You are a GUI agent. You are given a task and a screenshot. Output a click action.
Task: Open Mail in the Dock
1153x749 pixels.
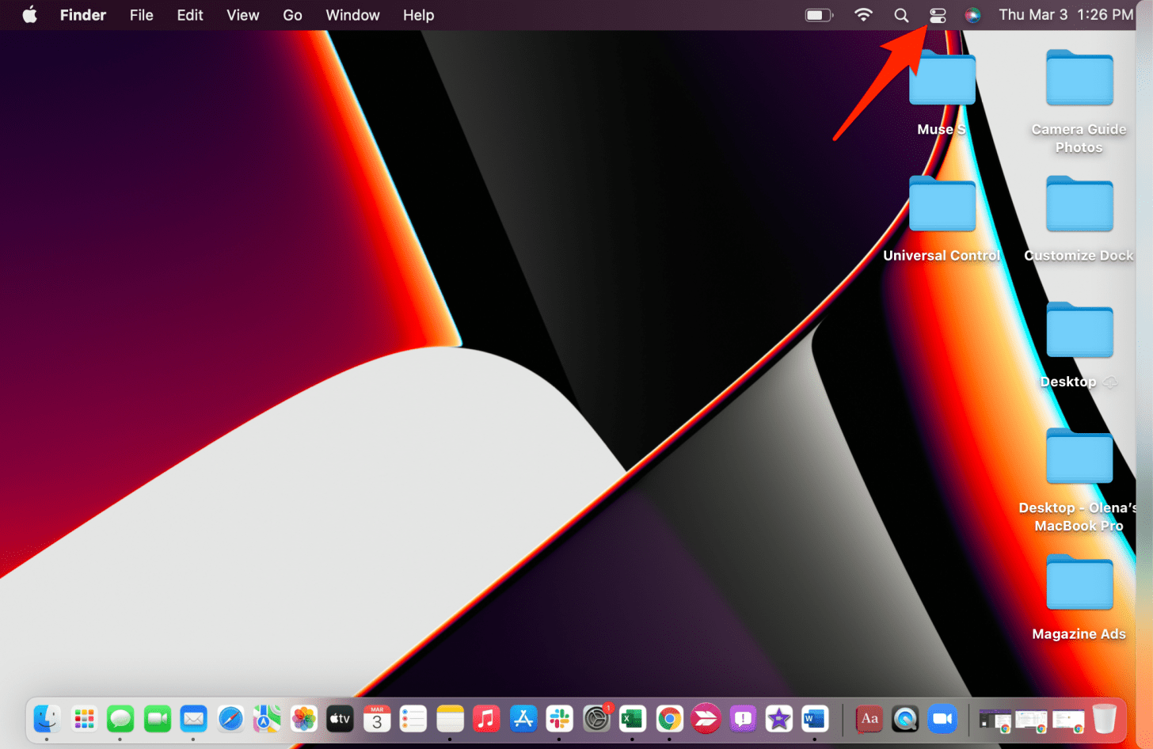[x=194, y=719]
